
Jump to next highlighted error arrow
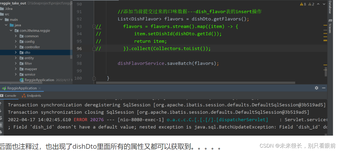323,4
